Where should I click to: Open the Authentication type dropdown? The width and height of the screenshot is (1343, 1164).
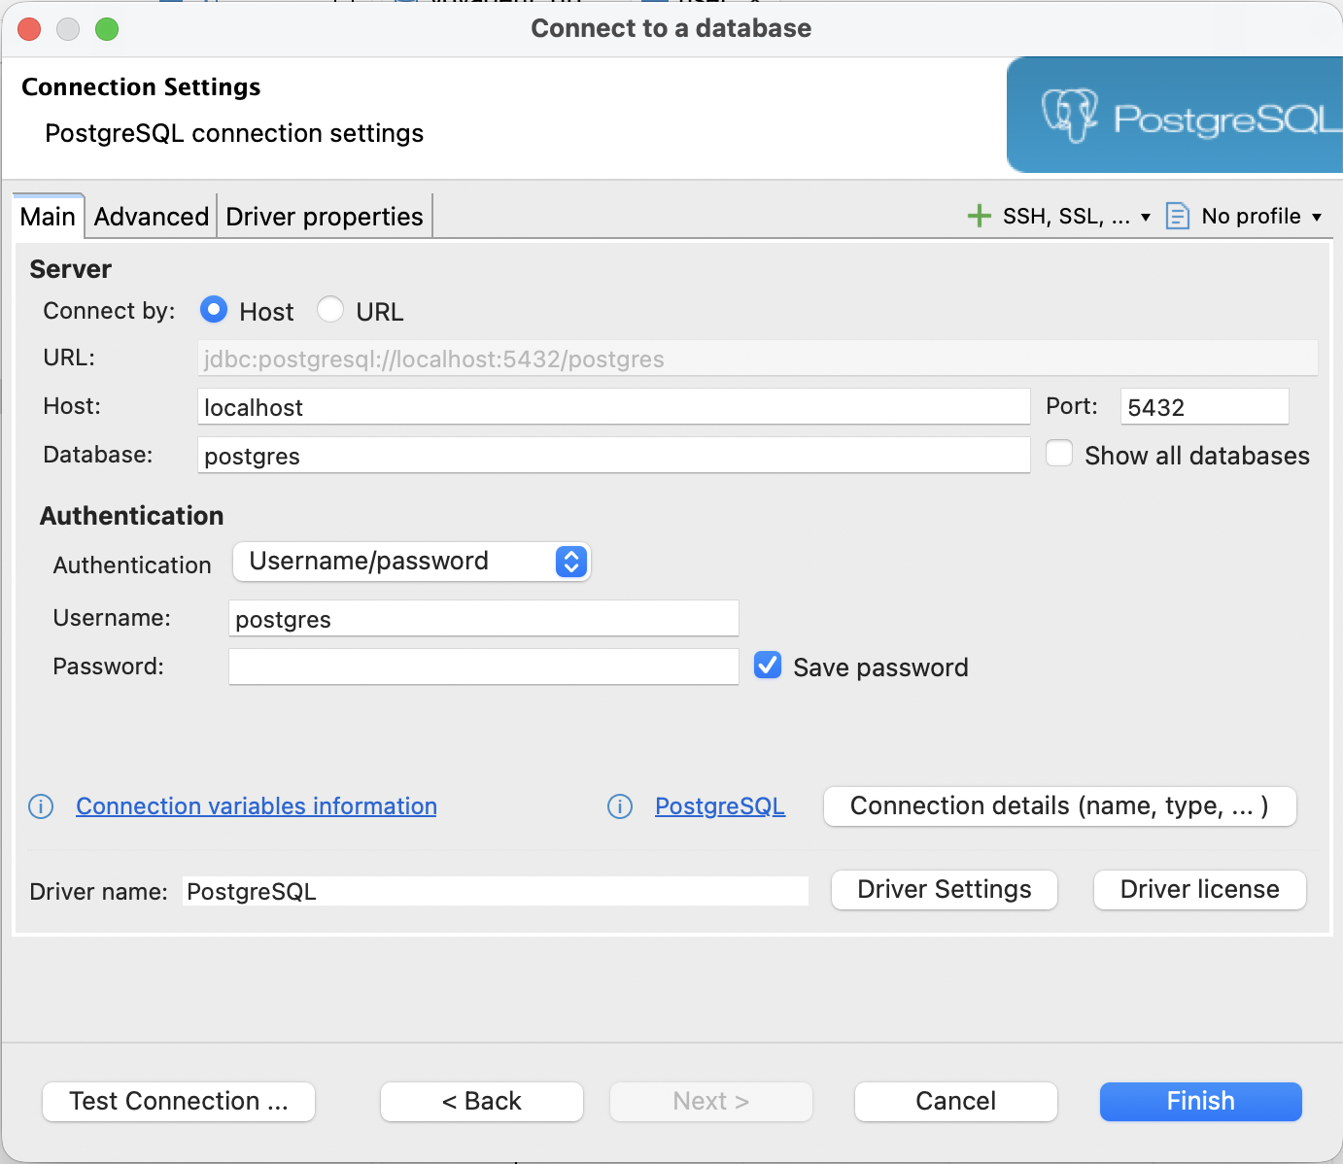coord(411,562)
